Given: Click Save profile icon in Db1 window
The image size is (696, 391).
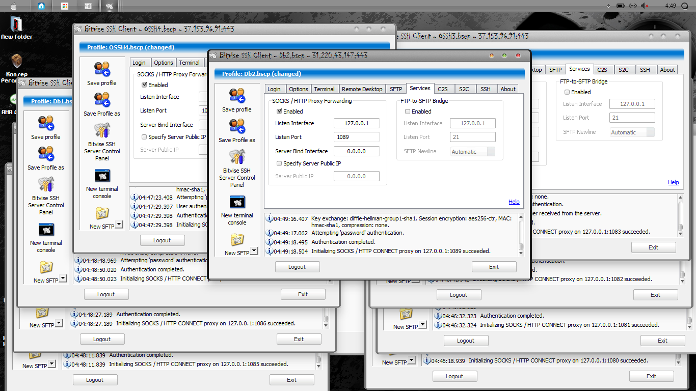Looking at the screenshot, I should (x=46, y=123).
